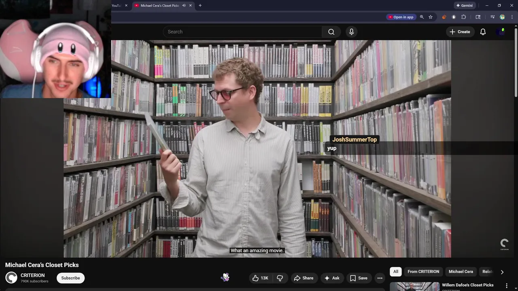Screen dimensions: 518x291
Task: Save the video to a playlist
Action: [x=359, y=278]
